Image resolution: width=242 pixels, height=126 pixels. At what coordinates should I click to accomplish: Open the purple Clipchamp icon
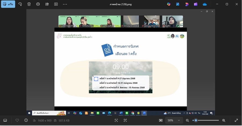tap(196, 4)
